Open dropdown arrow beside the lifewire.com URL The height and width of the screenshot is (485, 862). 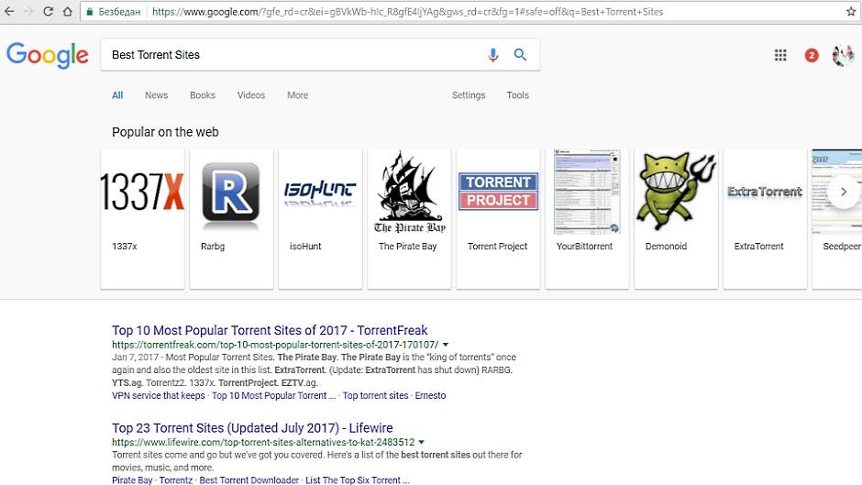coord(423,442)
